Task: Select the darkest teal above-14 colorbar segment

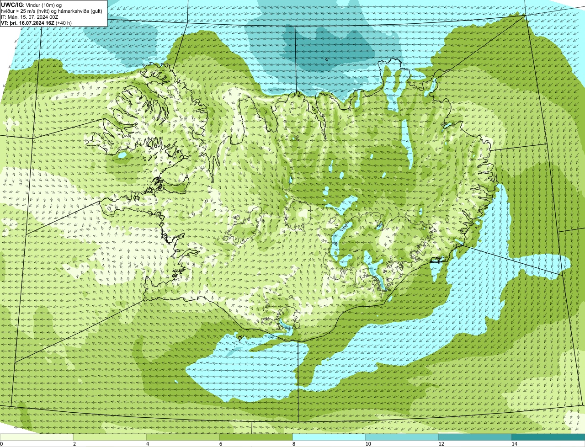Action: point(548,437)
